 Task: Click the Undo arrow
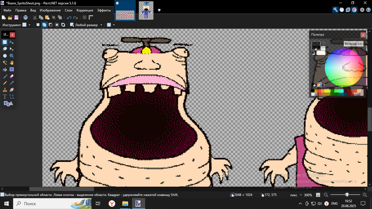(x=69, y=17)
